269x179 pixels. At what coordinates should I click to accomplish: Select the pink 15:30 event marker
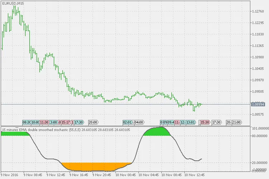[x=205, y=122]
